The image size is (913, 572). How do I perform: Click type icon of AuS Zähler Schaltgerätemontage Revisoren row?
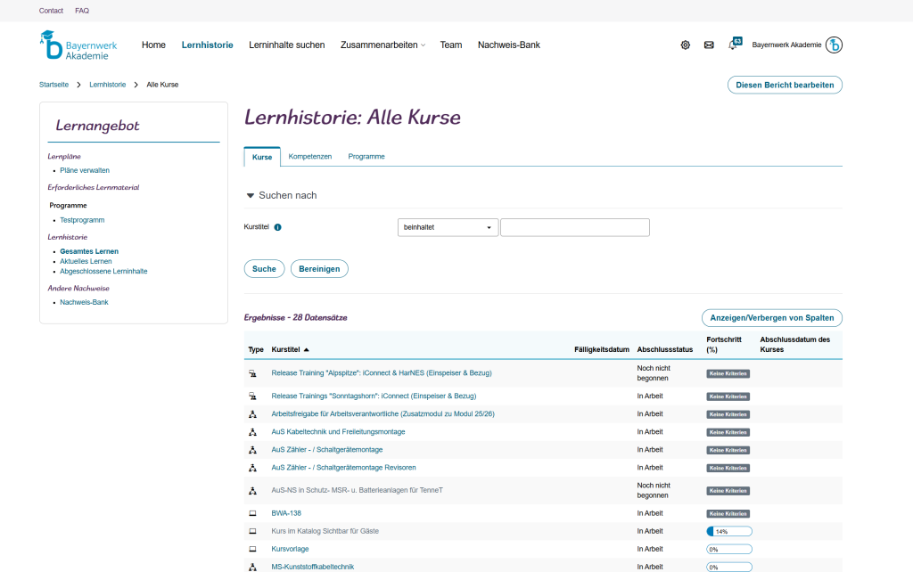coord(252,468)
